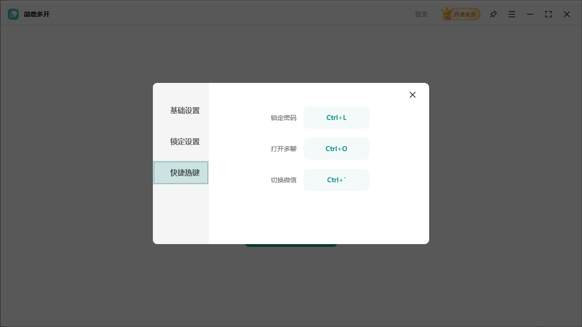Viewport: 582px width, 327px height.
Task: Click 登录 to sign in
Action: [421, 14]
